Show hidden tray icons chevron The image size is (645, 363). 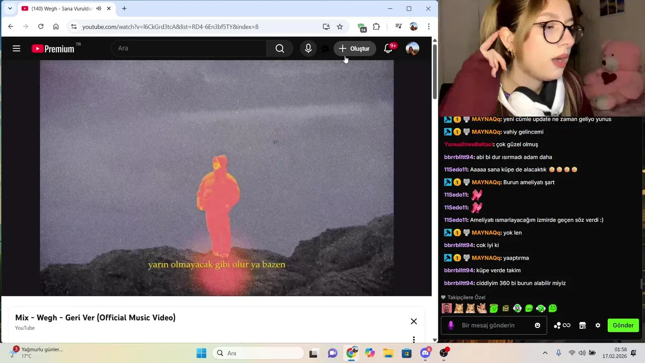545,353
